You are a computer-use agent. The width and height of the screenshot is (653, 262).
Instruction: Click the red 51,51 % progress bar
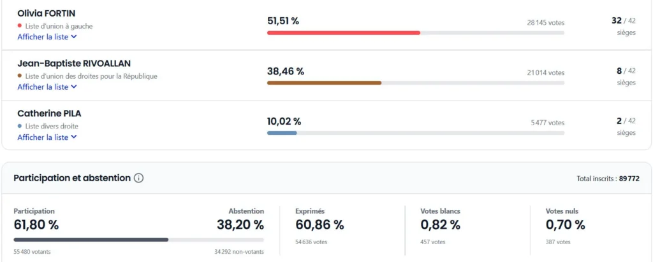pos(343,32)
